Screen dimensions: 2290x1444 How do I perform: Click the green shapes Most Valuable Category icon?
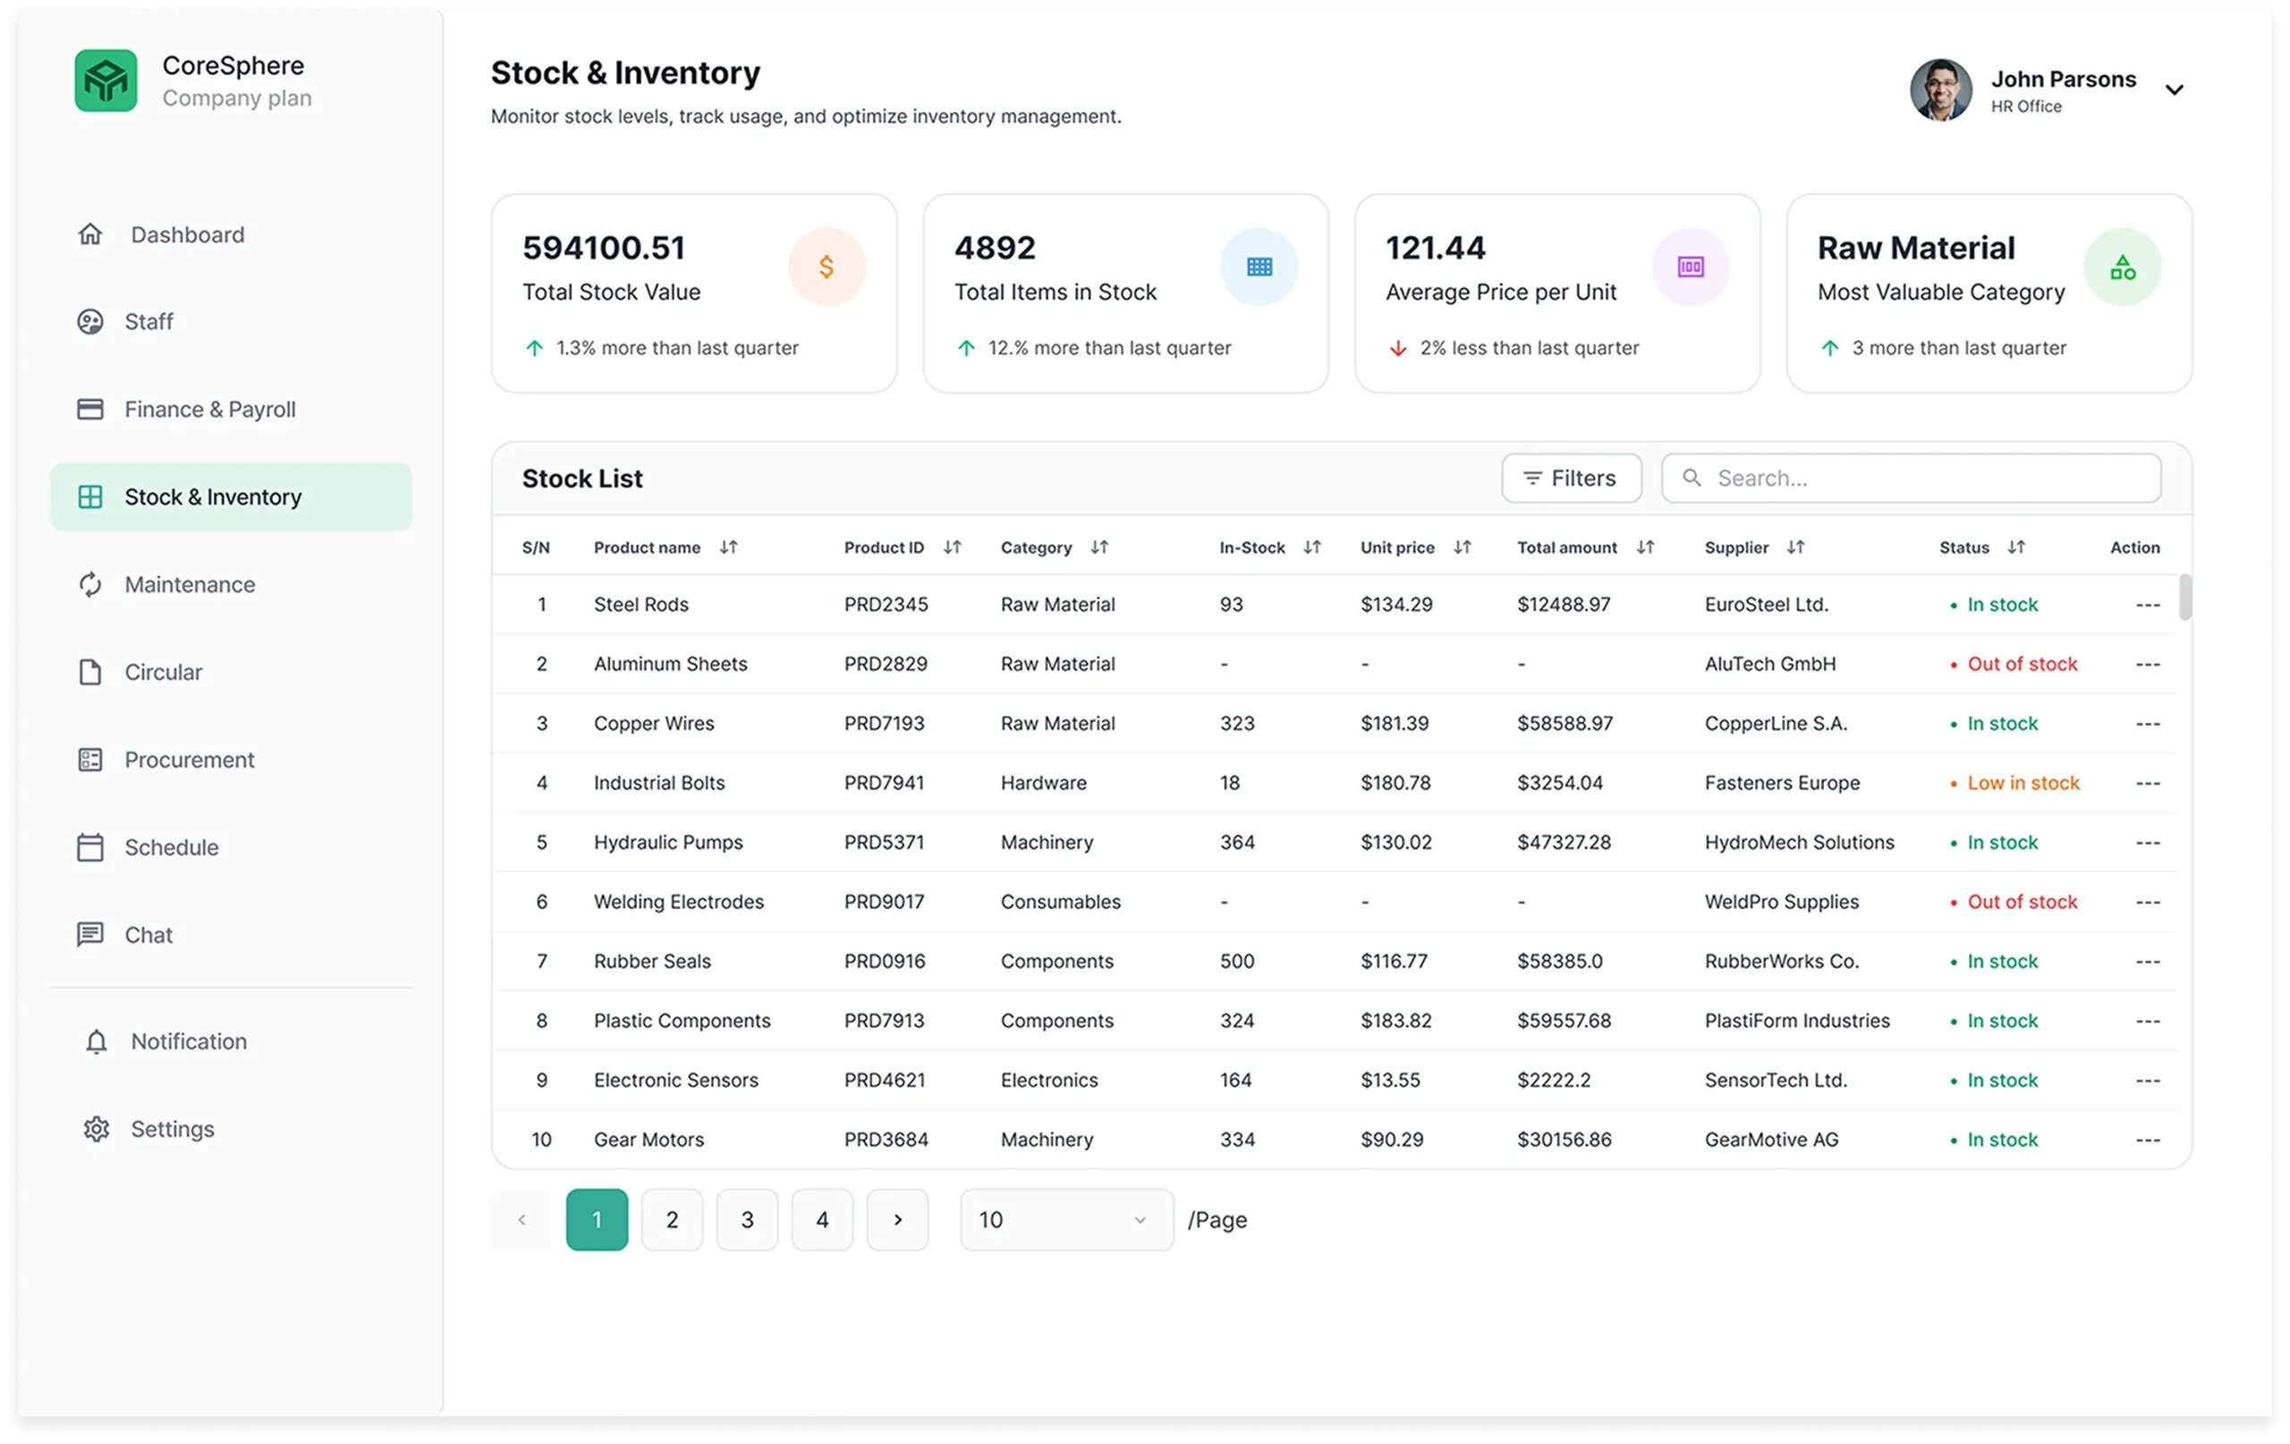[x=2122, y=268]
